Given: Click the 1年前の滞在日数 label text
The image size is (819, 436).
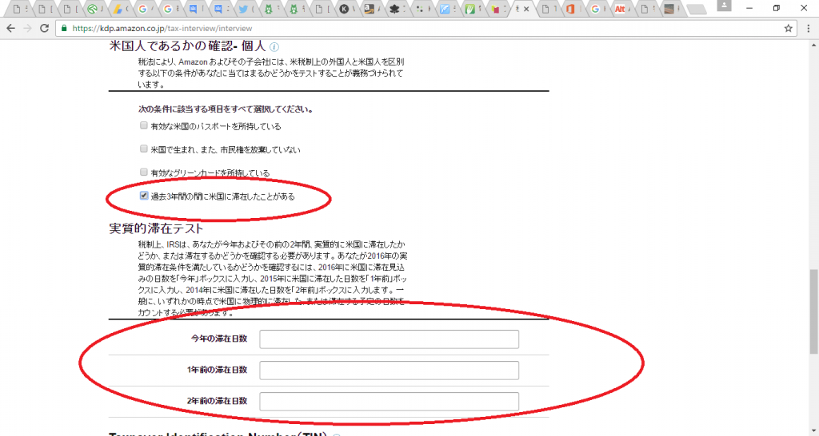Looking at the screenshot, I should (218, 370).
